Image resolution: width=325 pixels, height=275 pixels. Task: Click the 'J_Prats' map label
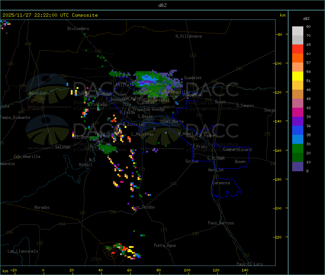pos(200,147)
